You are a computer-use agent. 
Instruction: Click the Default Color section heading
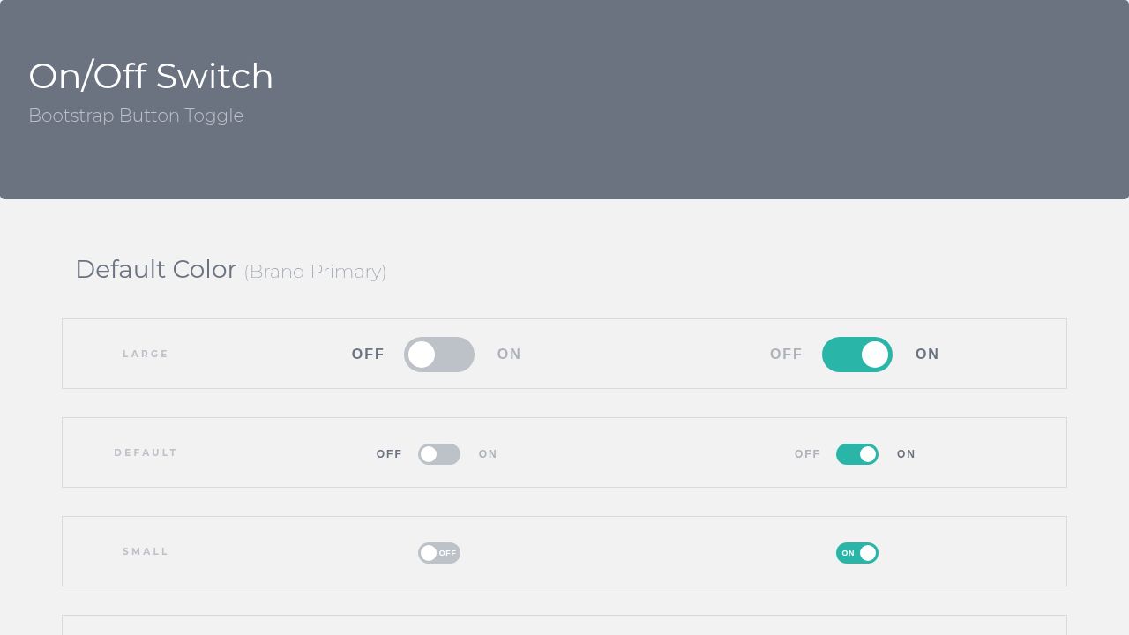tap(156, 270)
